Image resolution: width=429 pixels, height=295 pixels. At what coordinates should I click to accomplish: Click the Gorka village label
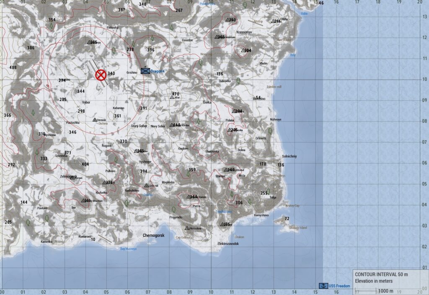pyautogui.click(x=207, y=102)
